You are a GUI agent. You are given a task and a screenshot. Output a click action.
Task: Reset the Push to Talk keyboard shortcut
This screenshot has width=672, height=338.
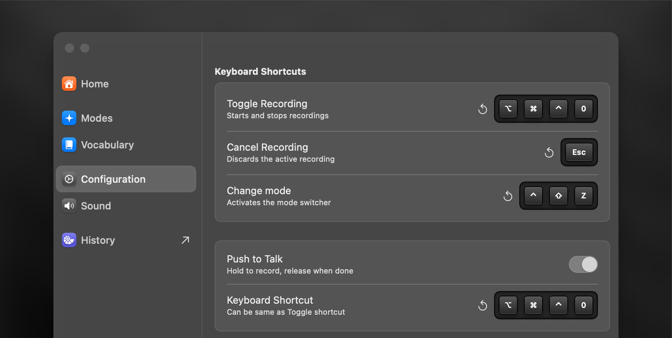click(x=483, y=306)
